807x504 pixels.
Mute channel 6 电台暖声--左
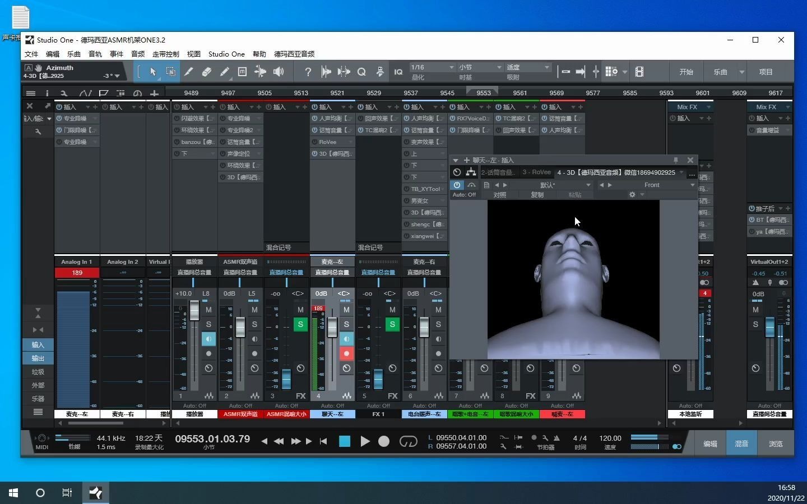[x=438, y=310]
